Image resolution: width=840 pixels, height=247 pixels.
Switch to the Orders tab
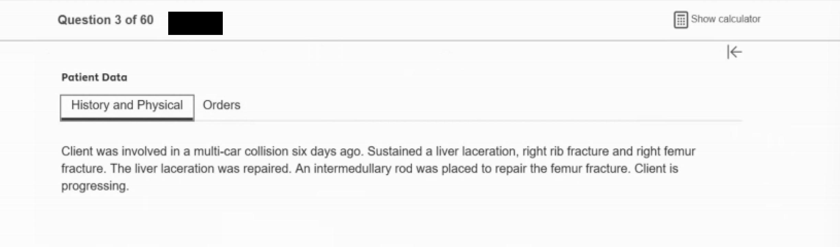221,105
